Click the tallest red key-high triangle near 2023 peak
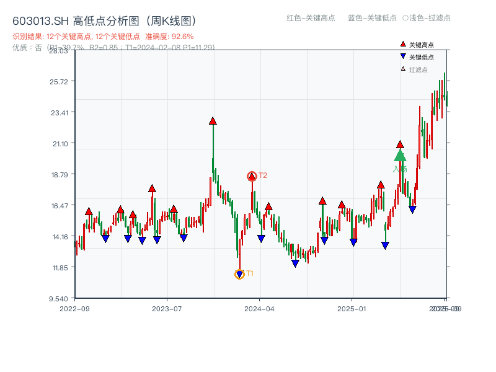The width and height of the screenshot is (496, 372). pos(212,122)
